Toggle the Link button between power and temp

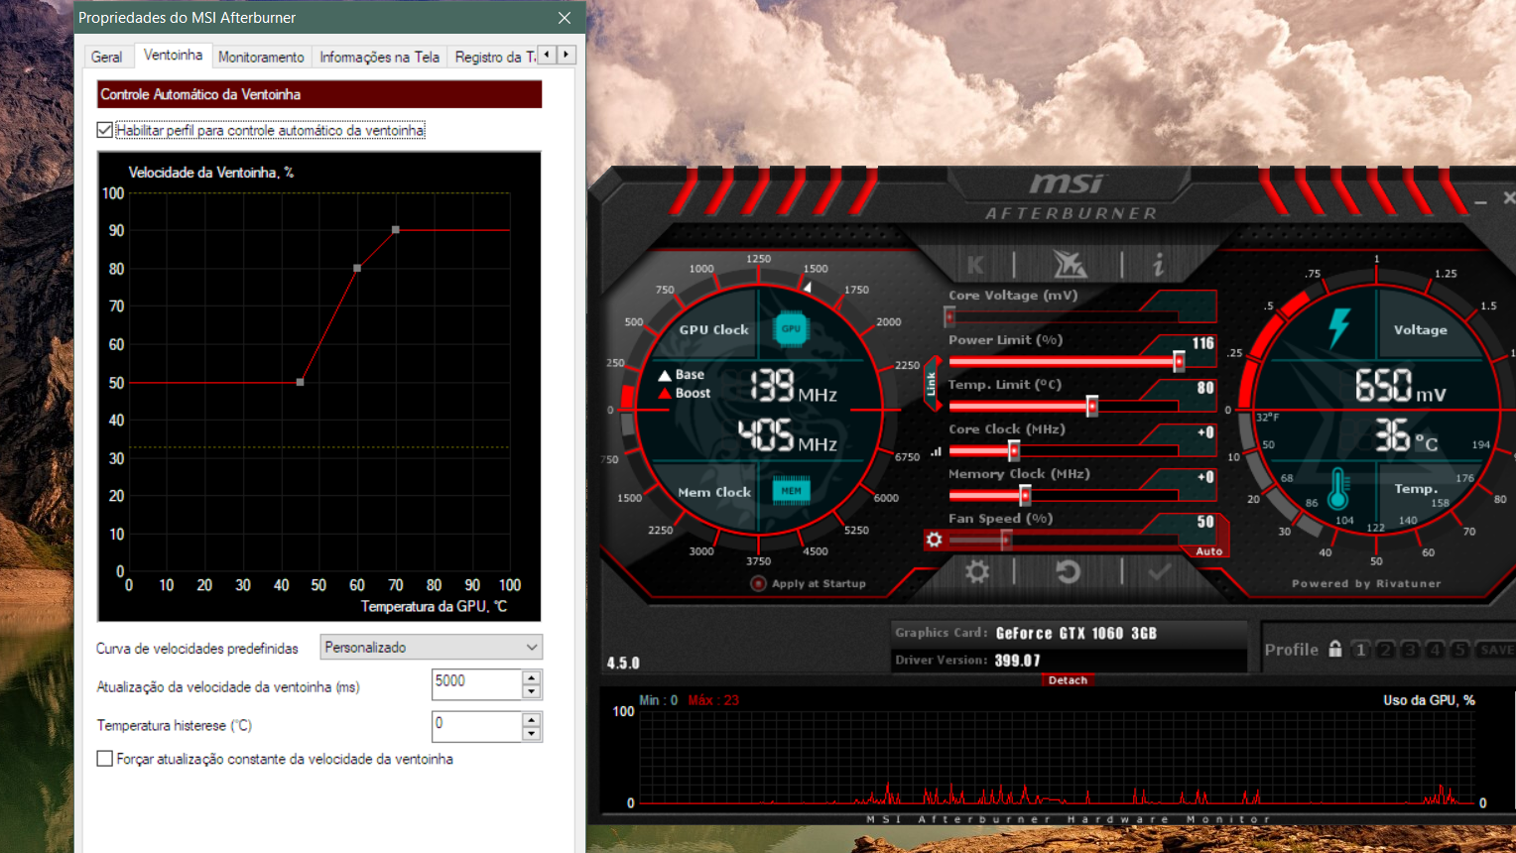coord(931,384)
